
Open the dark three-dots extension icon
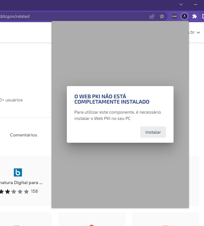pos(174,16)
